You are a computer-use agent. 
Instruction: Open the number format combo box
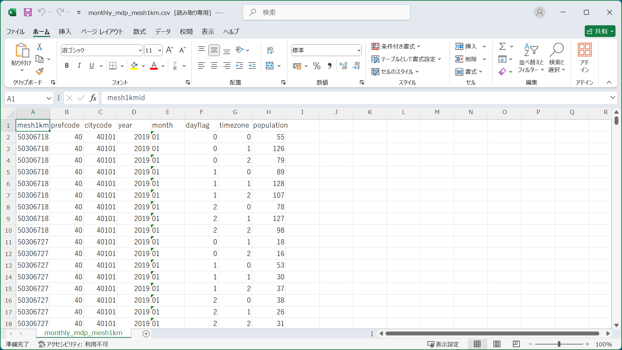tap(359, 50)
